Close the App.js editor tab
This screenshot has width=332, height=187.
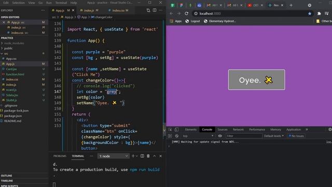coord(73,10)
